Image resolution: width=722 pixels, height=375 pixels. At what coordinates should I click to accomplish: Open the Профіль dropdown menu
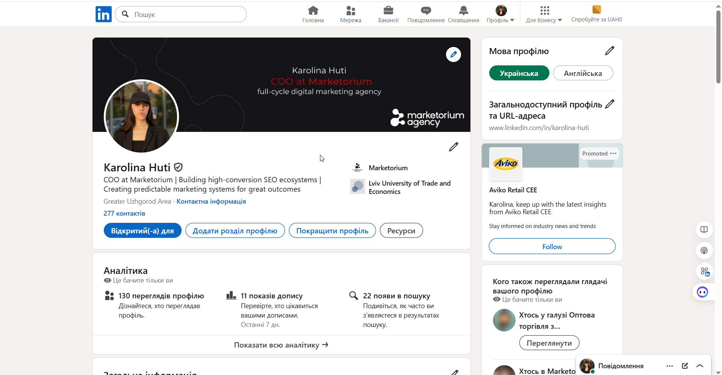tap(501, 14)
